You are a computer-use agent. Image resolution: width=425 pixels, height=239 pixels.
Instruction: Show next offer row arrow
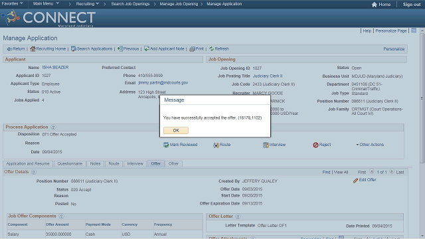click(x=391, y=171)
